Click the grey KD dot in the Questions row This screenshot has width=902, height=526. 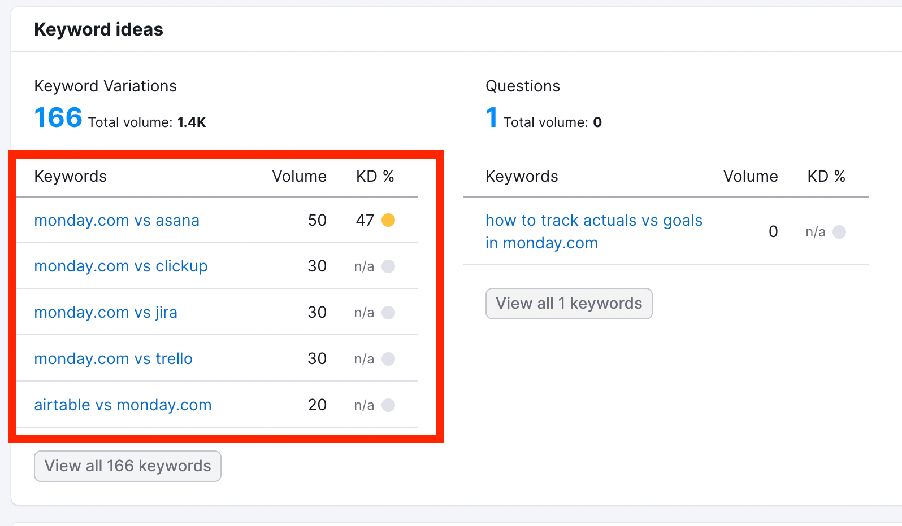coord(839,232)
